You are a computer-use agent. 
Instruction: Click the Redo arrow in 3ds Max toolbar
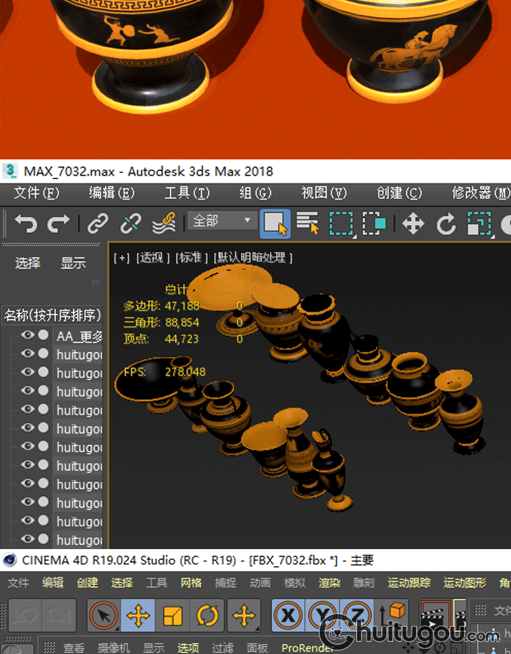pos(58,223)
